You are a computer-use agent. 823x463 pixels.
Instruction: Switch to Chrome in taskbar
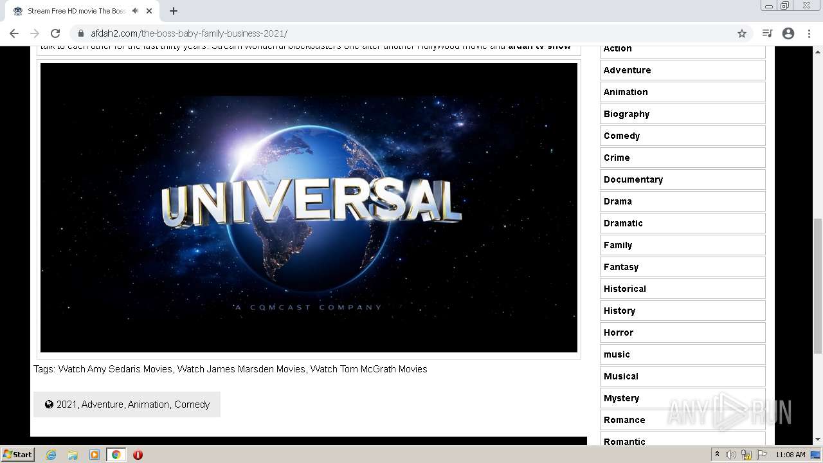pos(116,455)
